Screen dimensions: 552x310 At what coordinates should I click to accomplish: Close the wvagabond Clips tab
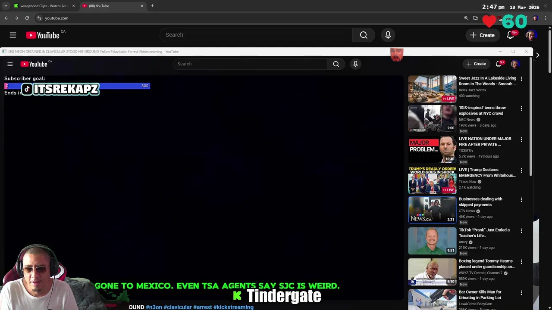tap(73, 6)
